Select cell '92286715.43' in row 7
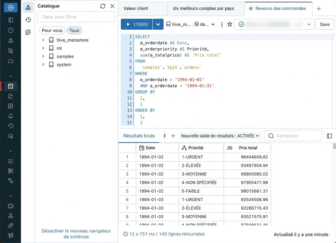Screen dimensions: 336x243 pos(247,208)
